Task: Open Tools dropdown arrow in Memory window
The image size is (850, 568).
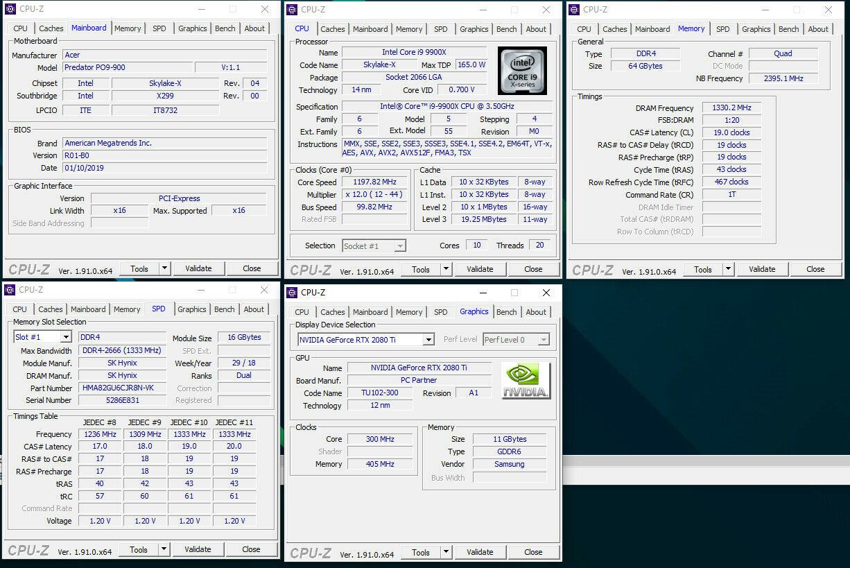Action: pos(728,269)
